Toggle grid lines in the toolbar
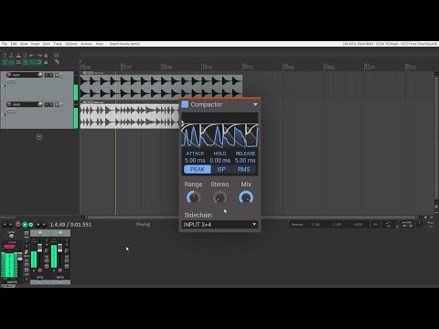 click(x=32, y=62)
